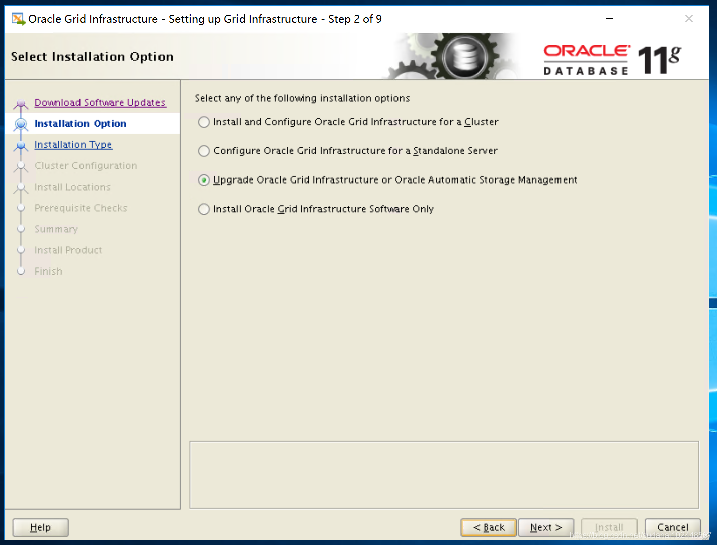The height and width of the screenshot is (545, 717).
Task: Close the installer window
Action: click(689, 19)
